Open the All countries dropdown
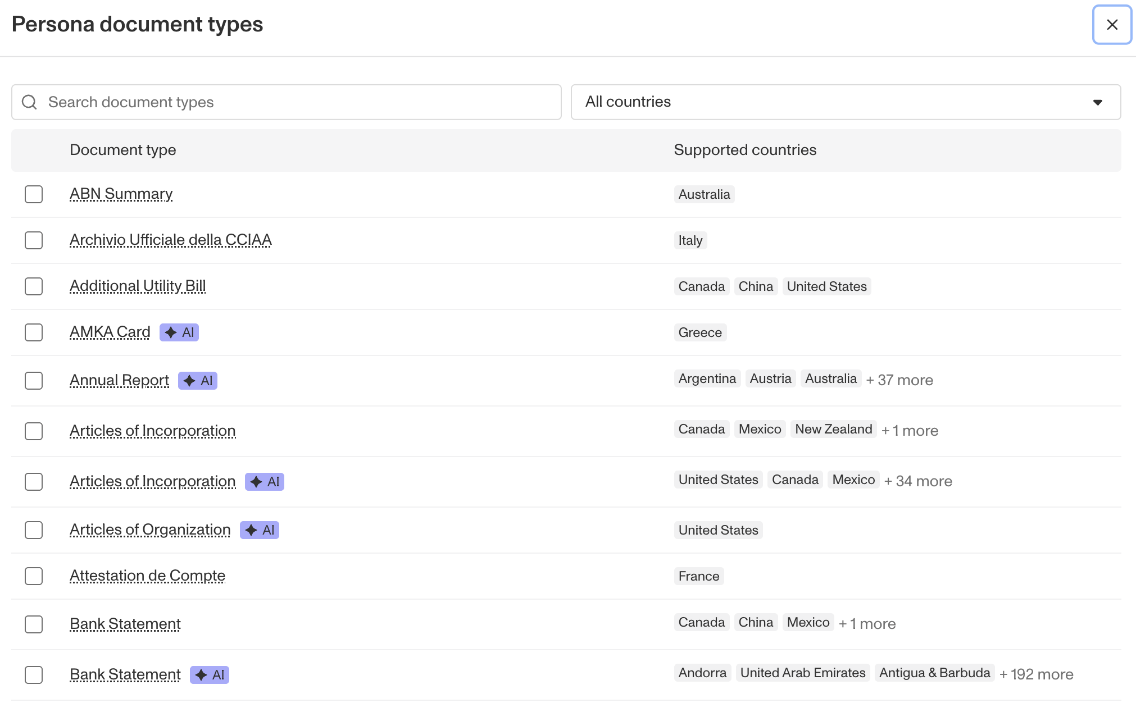 (845, 102)
